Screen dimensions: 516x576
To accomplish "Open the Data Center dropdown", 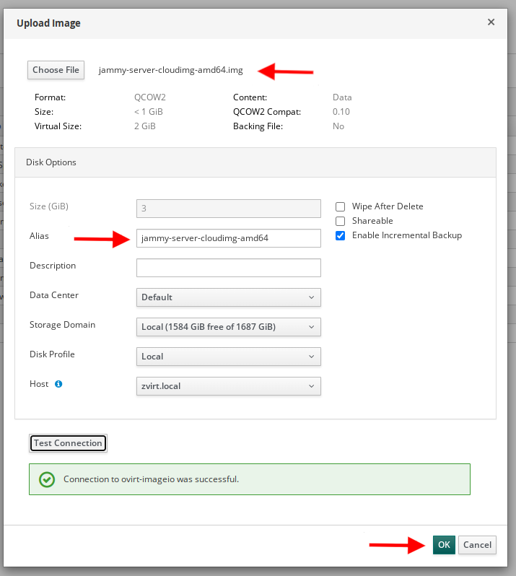I will [x=228, y=297].
